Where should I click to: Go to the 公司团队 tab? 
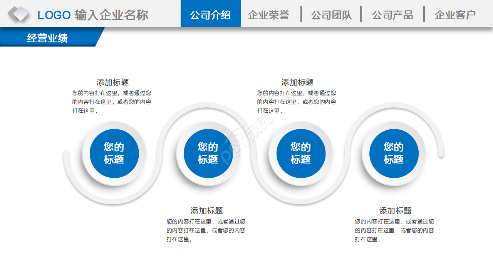[x=331, y=15]
